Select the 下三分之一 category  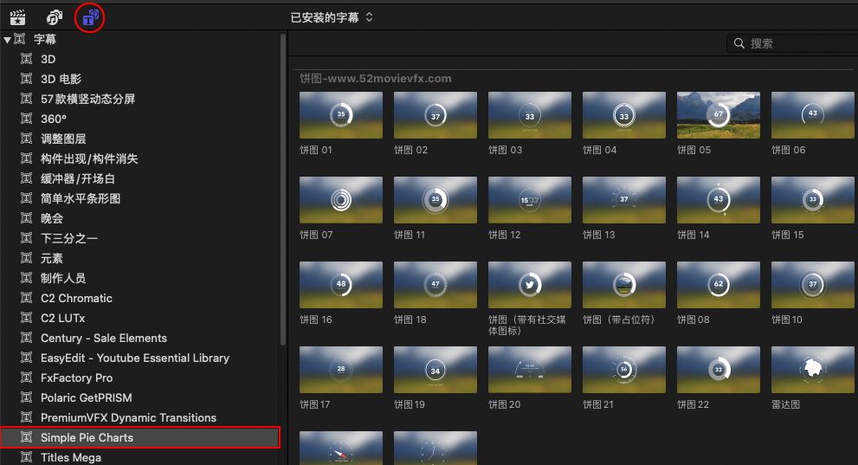click(x=139, y=238)
